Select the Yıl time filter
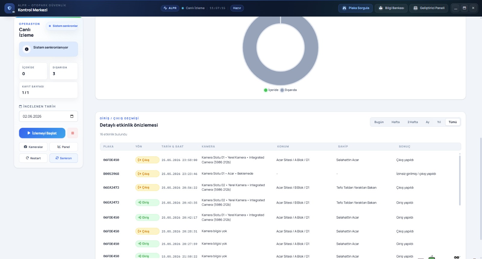482x259 pixels. (x=439, y=122)
